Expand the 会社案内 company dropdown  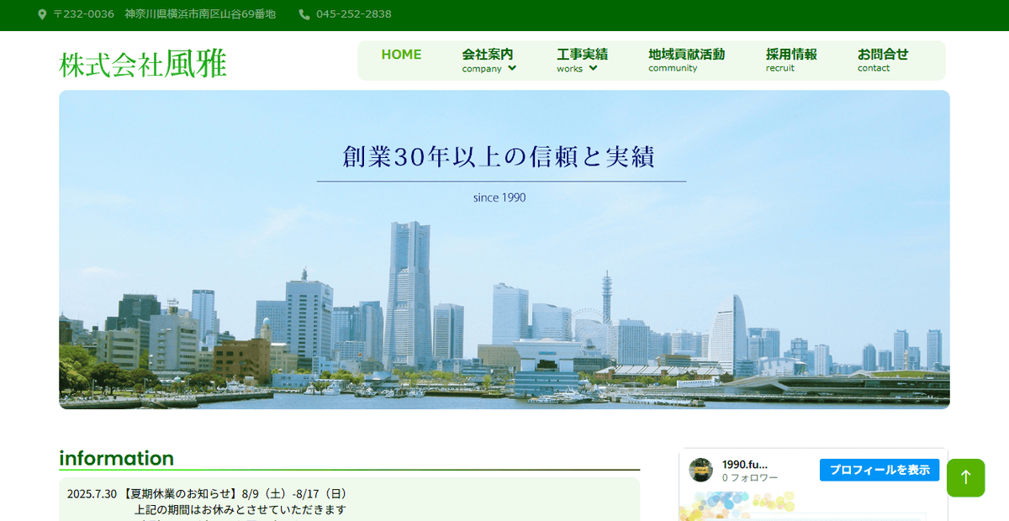click(x=489, y=60)
